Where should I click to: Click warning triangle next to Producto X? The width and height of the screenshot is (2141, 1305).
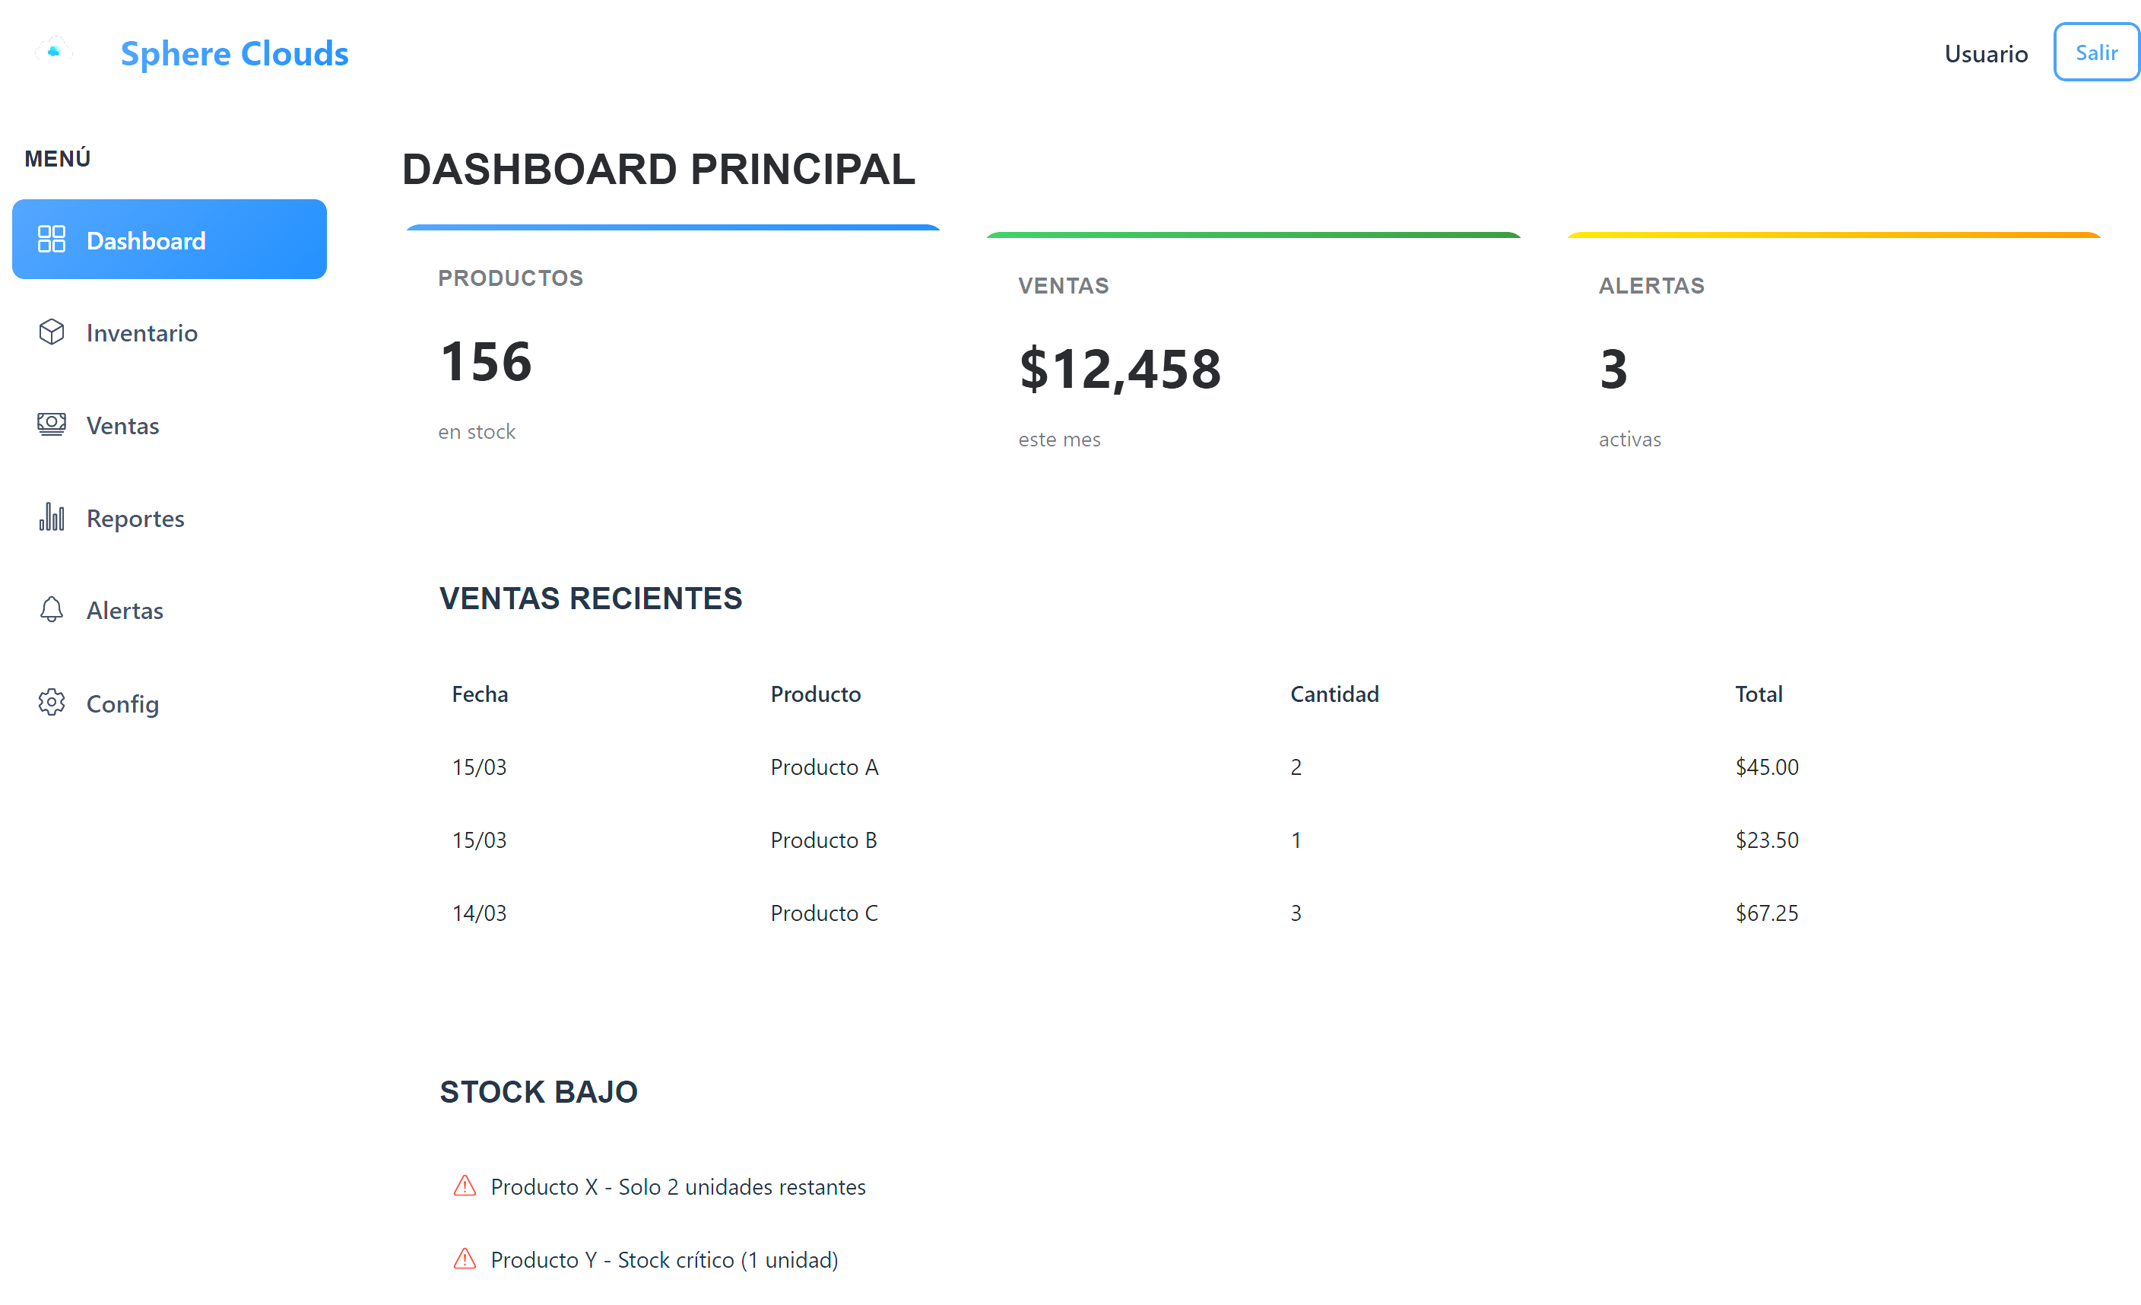click(465, 1186)
